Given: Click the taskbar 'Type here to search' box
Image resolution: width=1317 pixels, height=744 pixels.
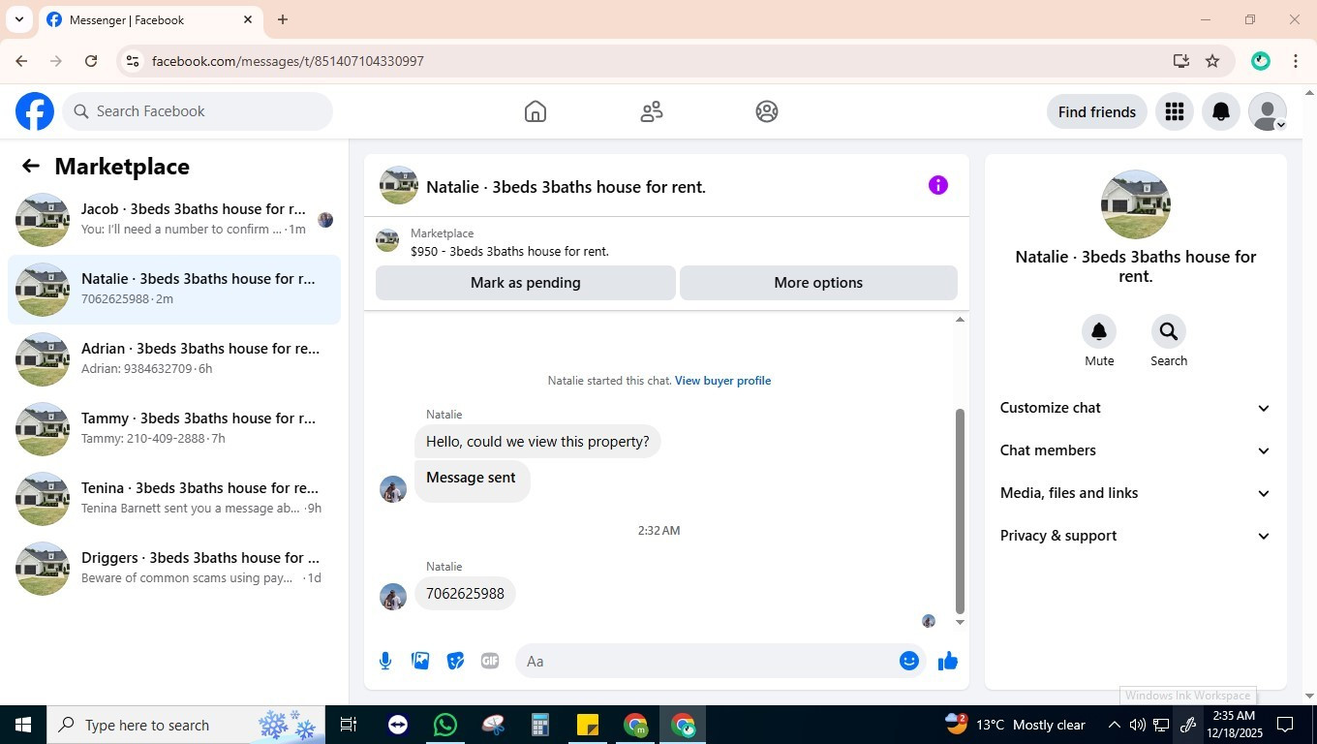Looking at the screenshot, I should pyautogui.click(x=186, y=725).
